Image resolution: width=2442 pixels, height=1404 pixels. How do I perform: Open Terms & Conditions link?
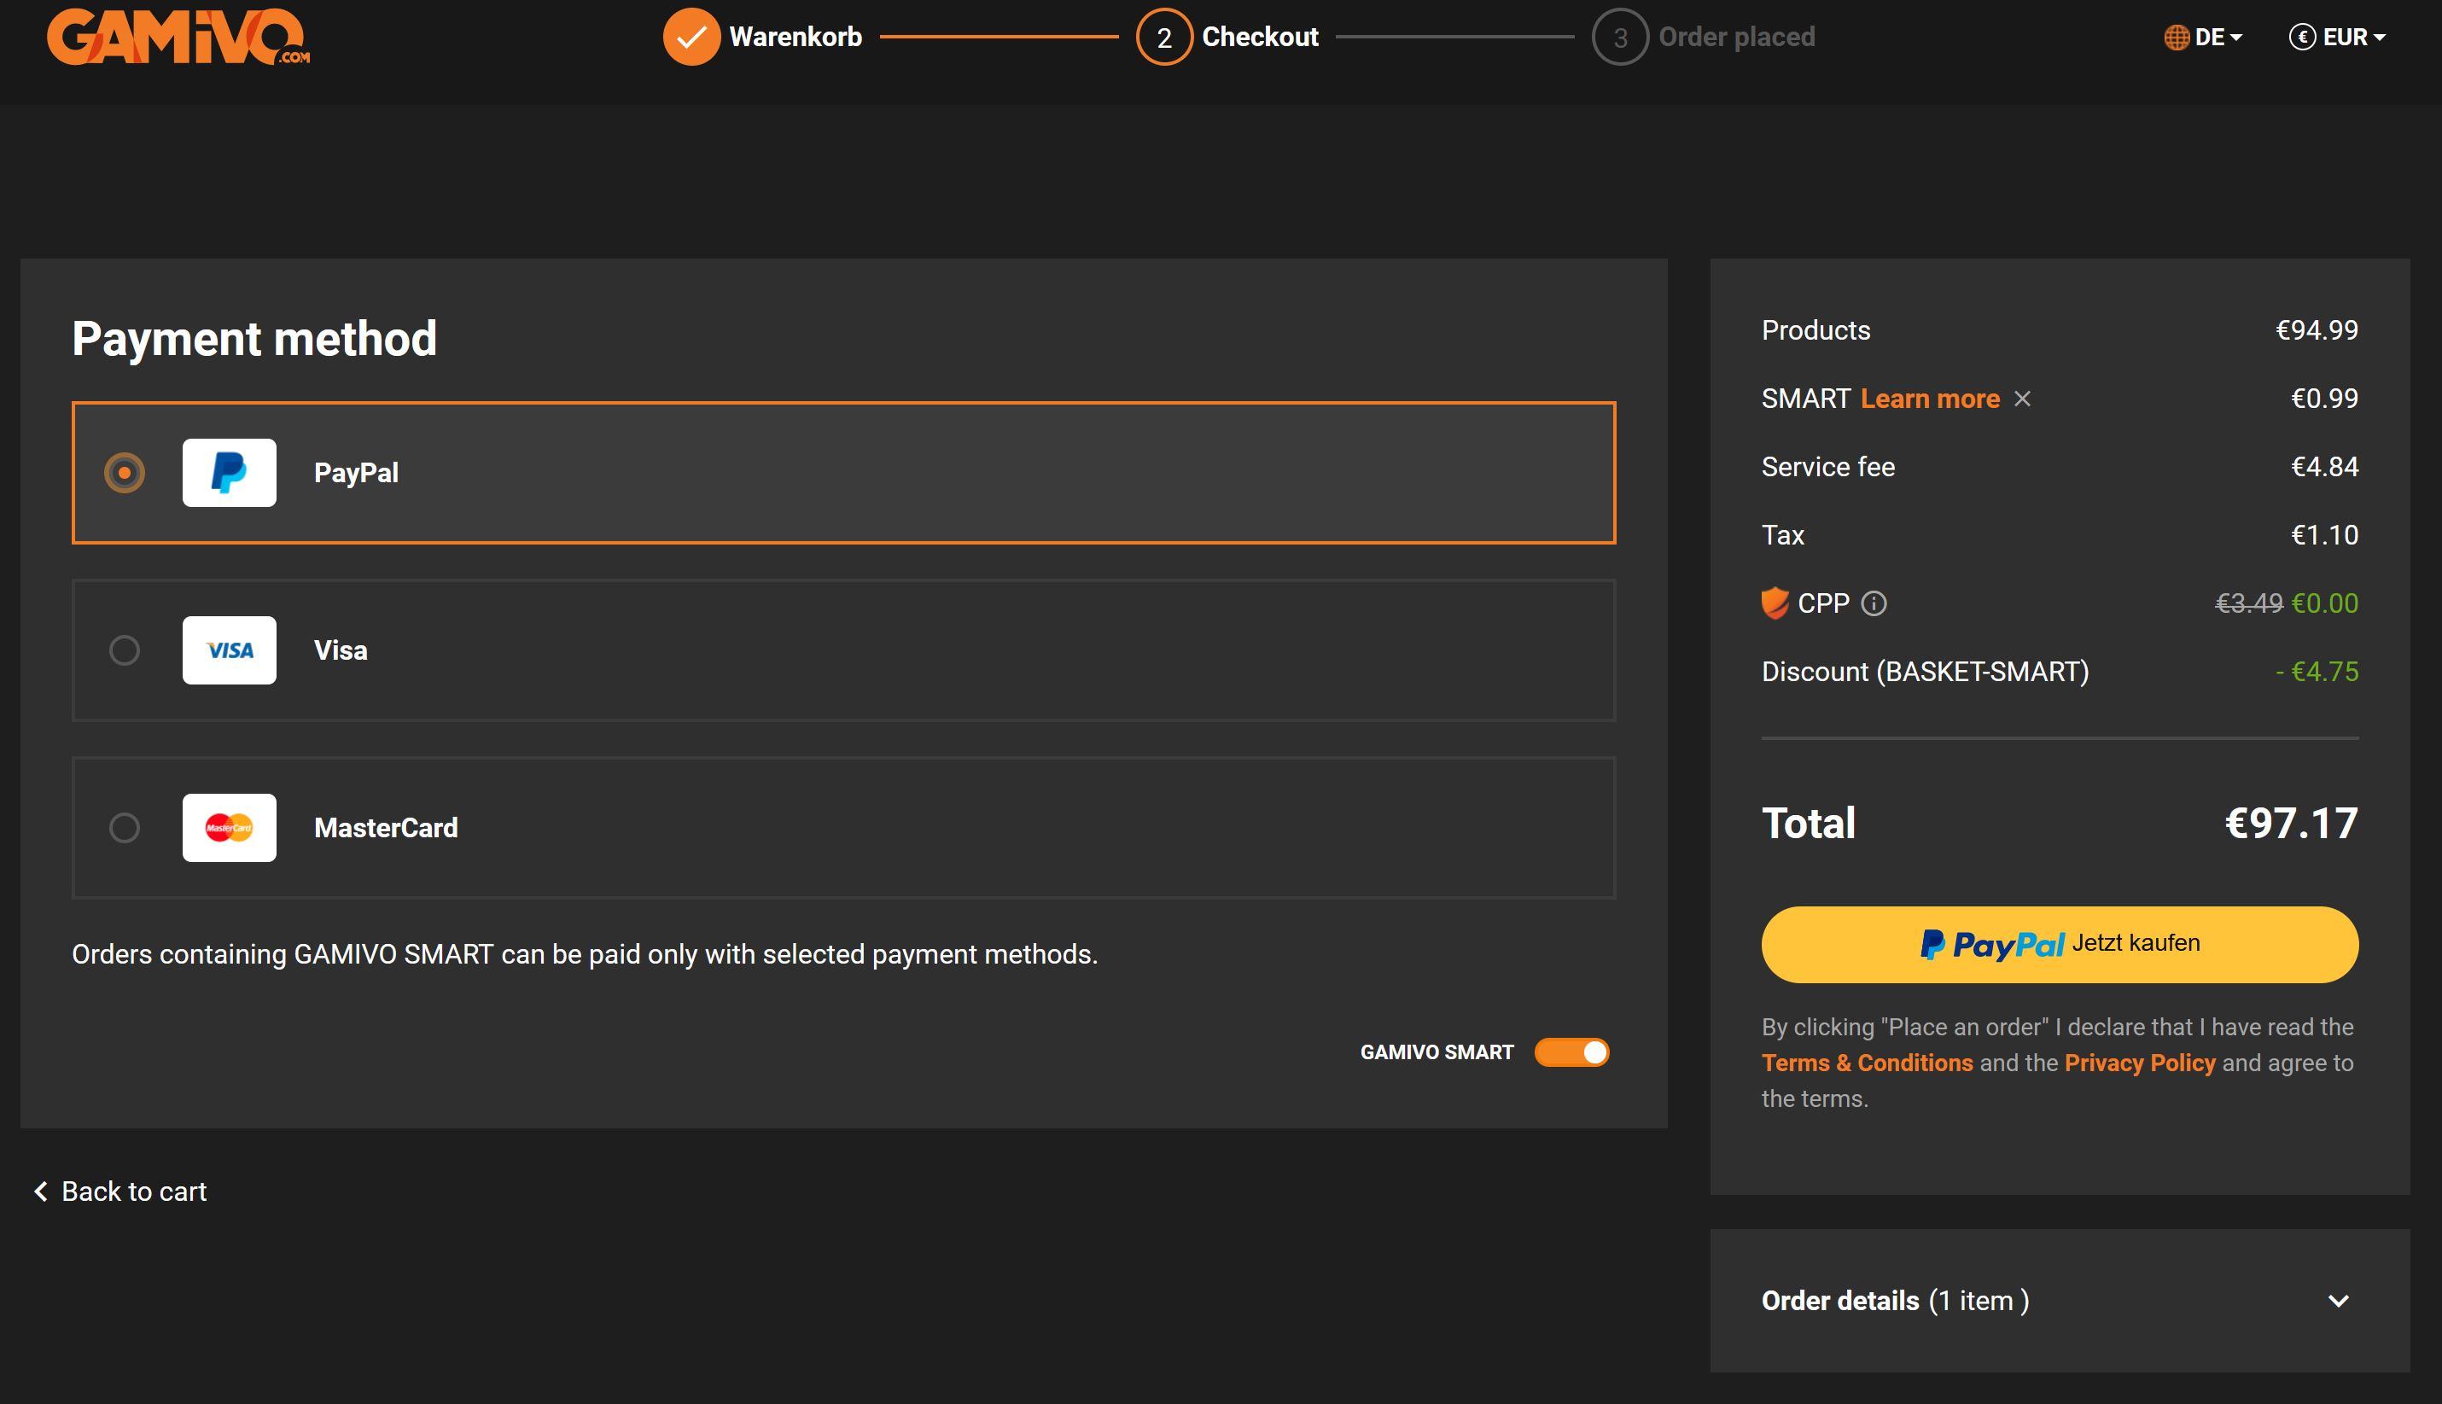click(x=1868, y=1063)
